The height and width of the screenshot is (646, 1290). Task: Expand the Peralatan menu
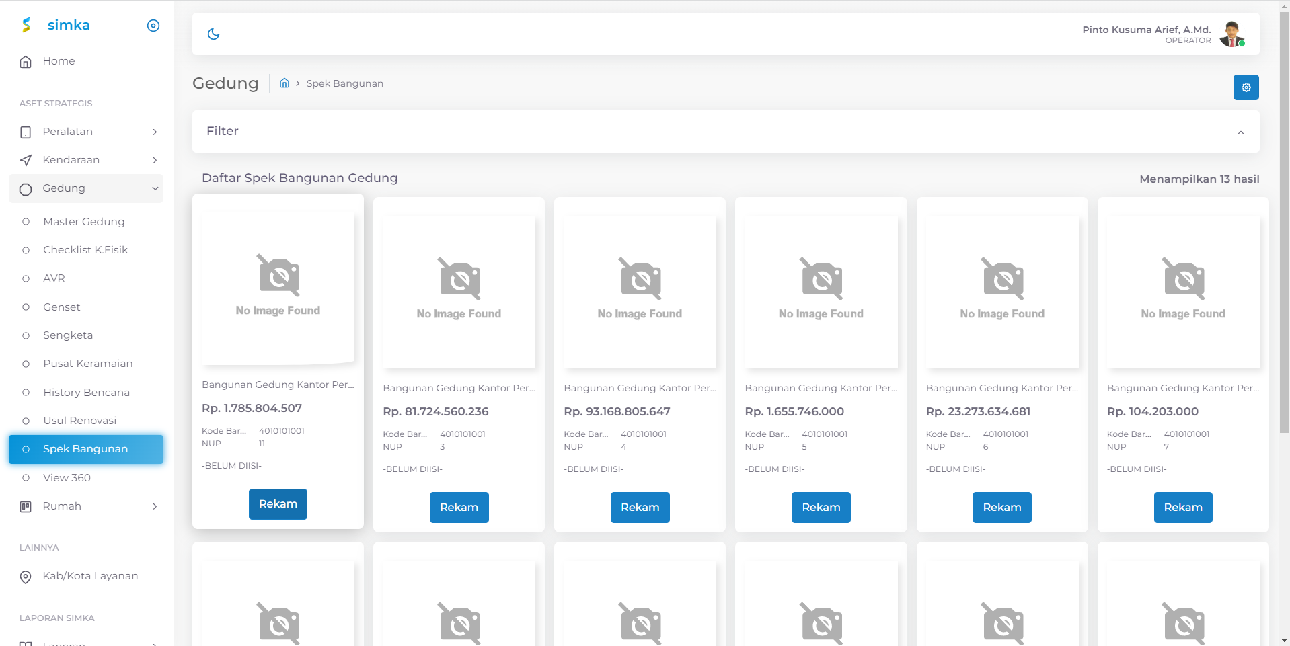[86, 132]
